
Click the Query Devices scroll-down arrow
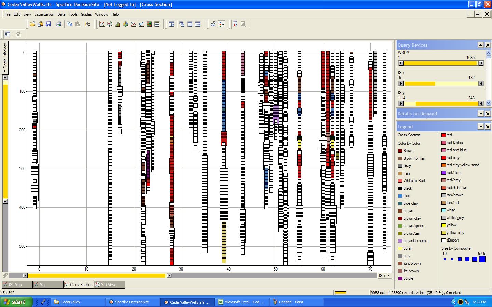coord(488,103)
